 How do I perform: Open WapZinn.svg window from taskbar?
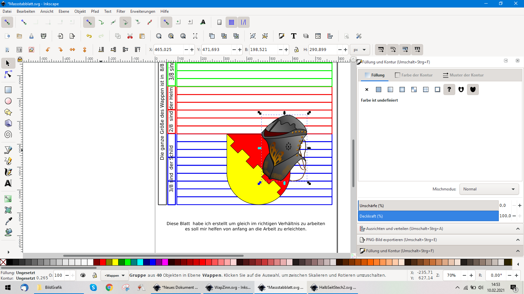point(229,287)
